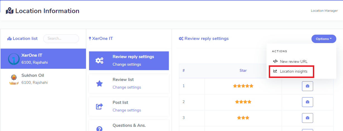Viewport: 343px width, 131px height.
Task: Click the chart icon beside Location insights
Action: click(275, 71)
